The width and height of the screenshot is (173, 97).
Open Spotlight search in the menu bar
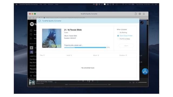click(152, 4)
